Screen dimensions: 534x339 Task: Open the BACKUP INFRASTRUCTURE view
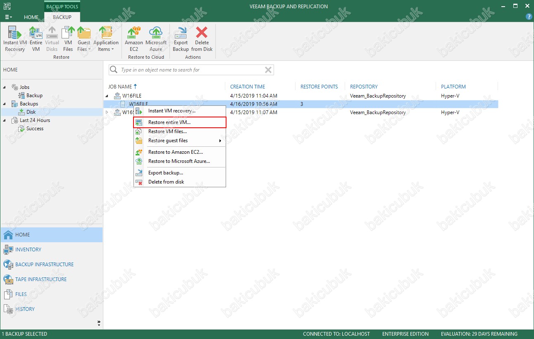(x=51, y=265)
